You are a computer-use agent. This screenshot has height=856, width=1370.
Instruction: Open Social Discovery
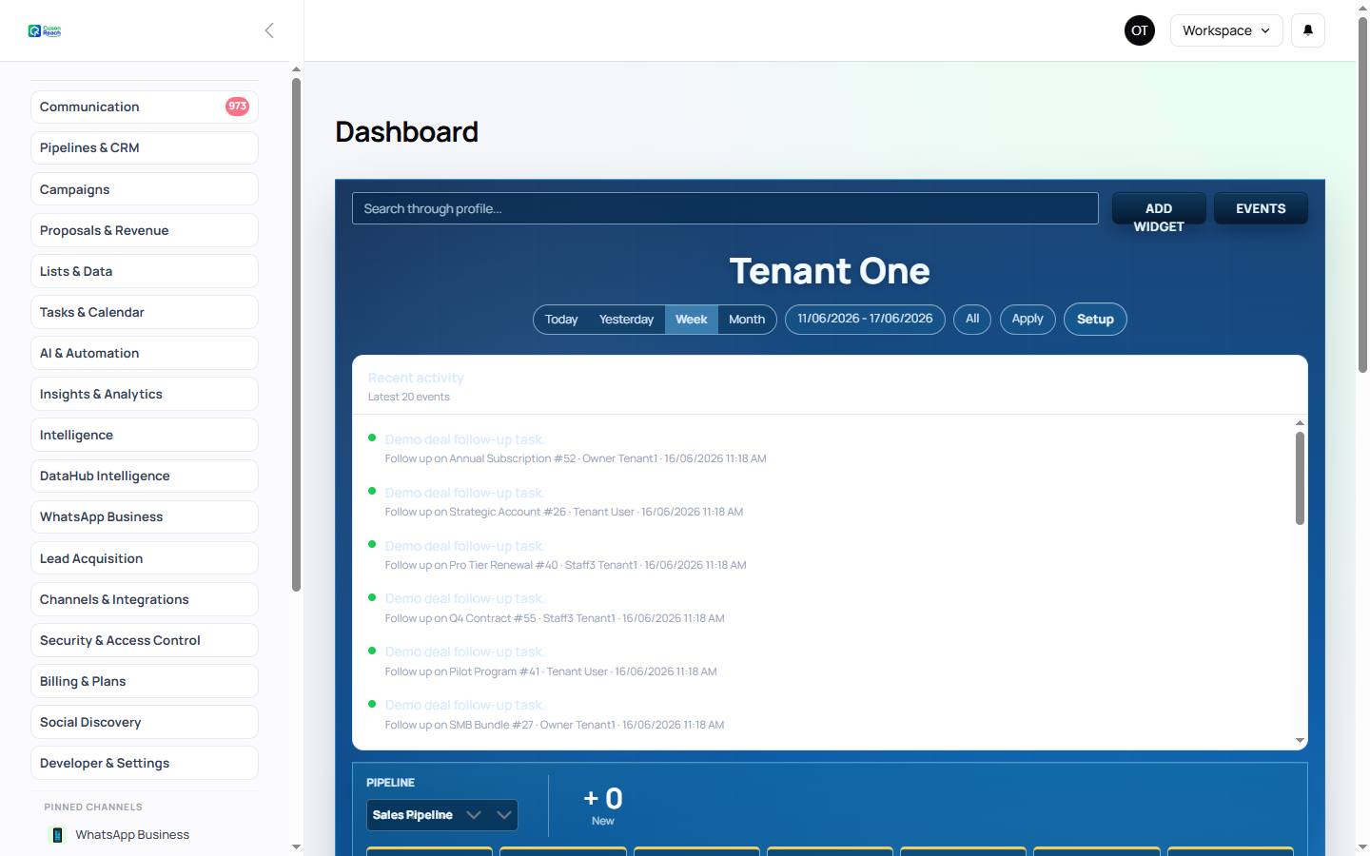point(145,722)
